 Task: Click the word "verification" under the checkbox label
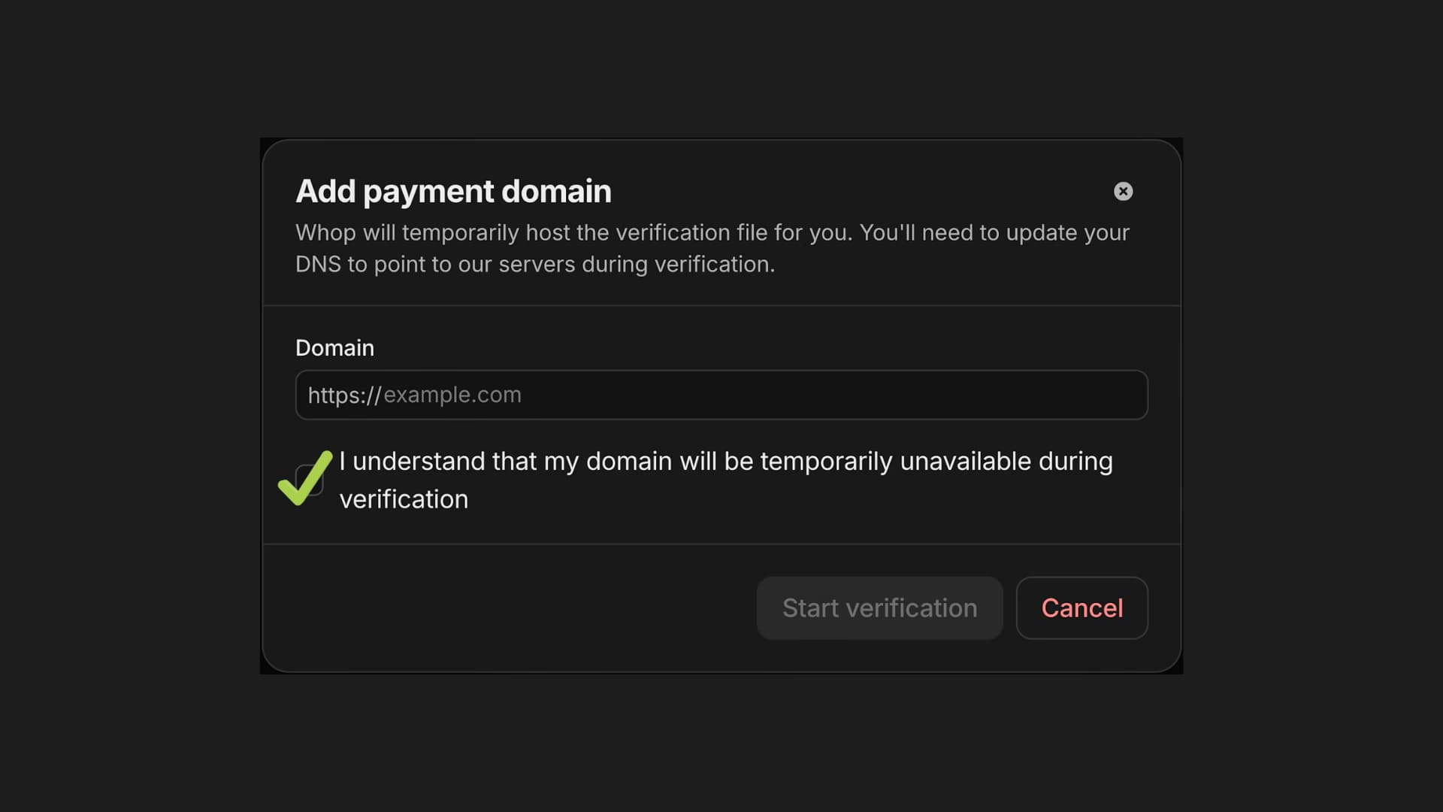click(x=404, y=499)
